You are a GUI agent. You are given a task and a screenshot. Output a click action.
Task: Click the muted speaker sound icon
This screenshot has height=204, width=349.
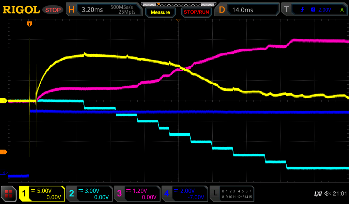click(x=328, y=194)
